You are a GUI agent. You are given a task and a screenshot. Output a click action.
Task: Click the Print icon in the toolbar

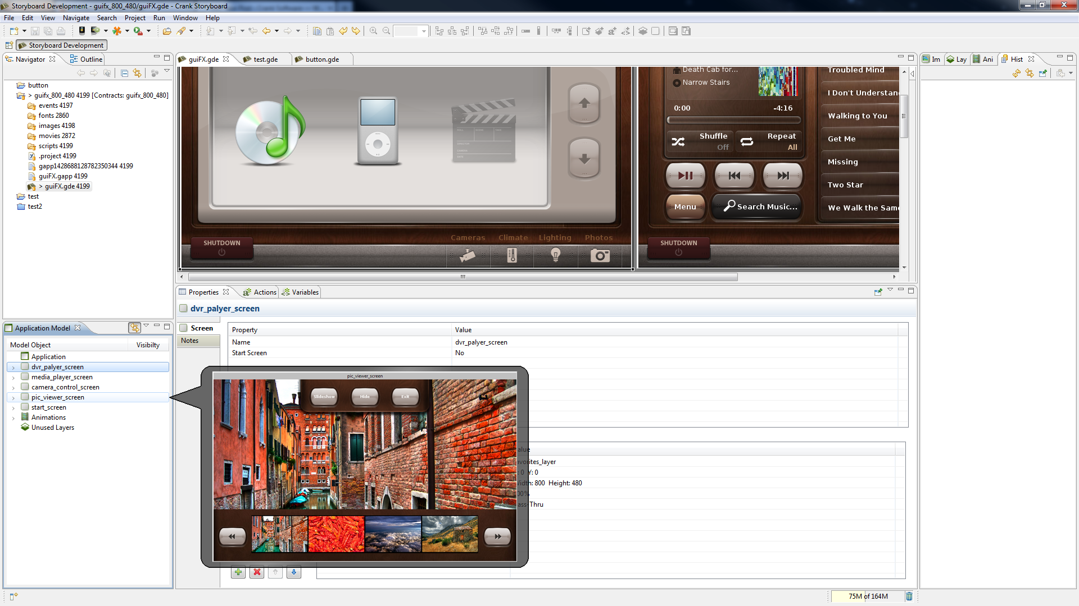(61, 31)
